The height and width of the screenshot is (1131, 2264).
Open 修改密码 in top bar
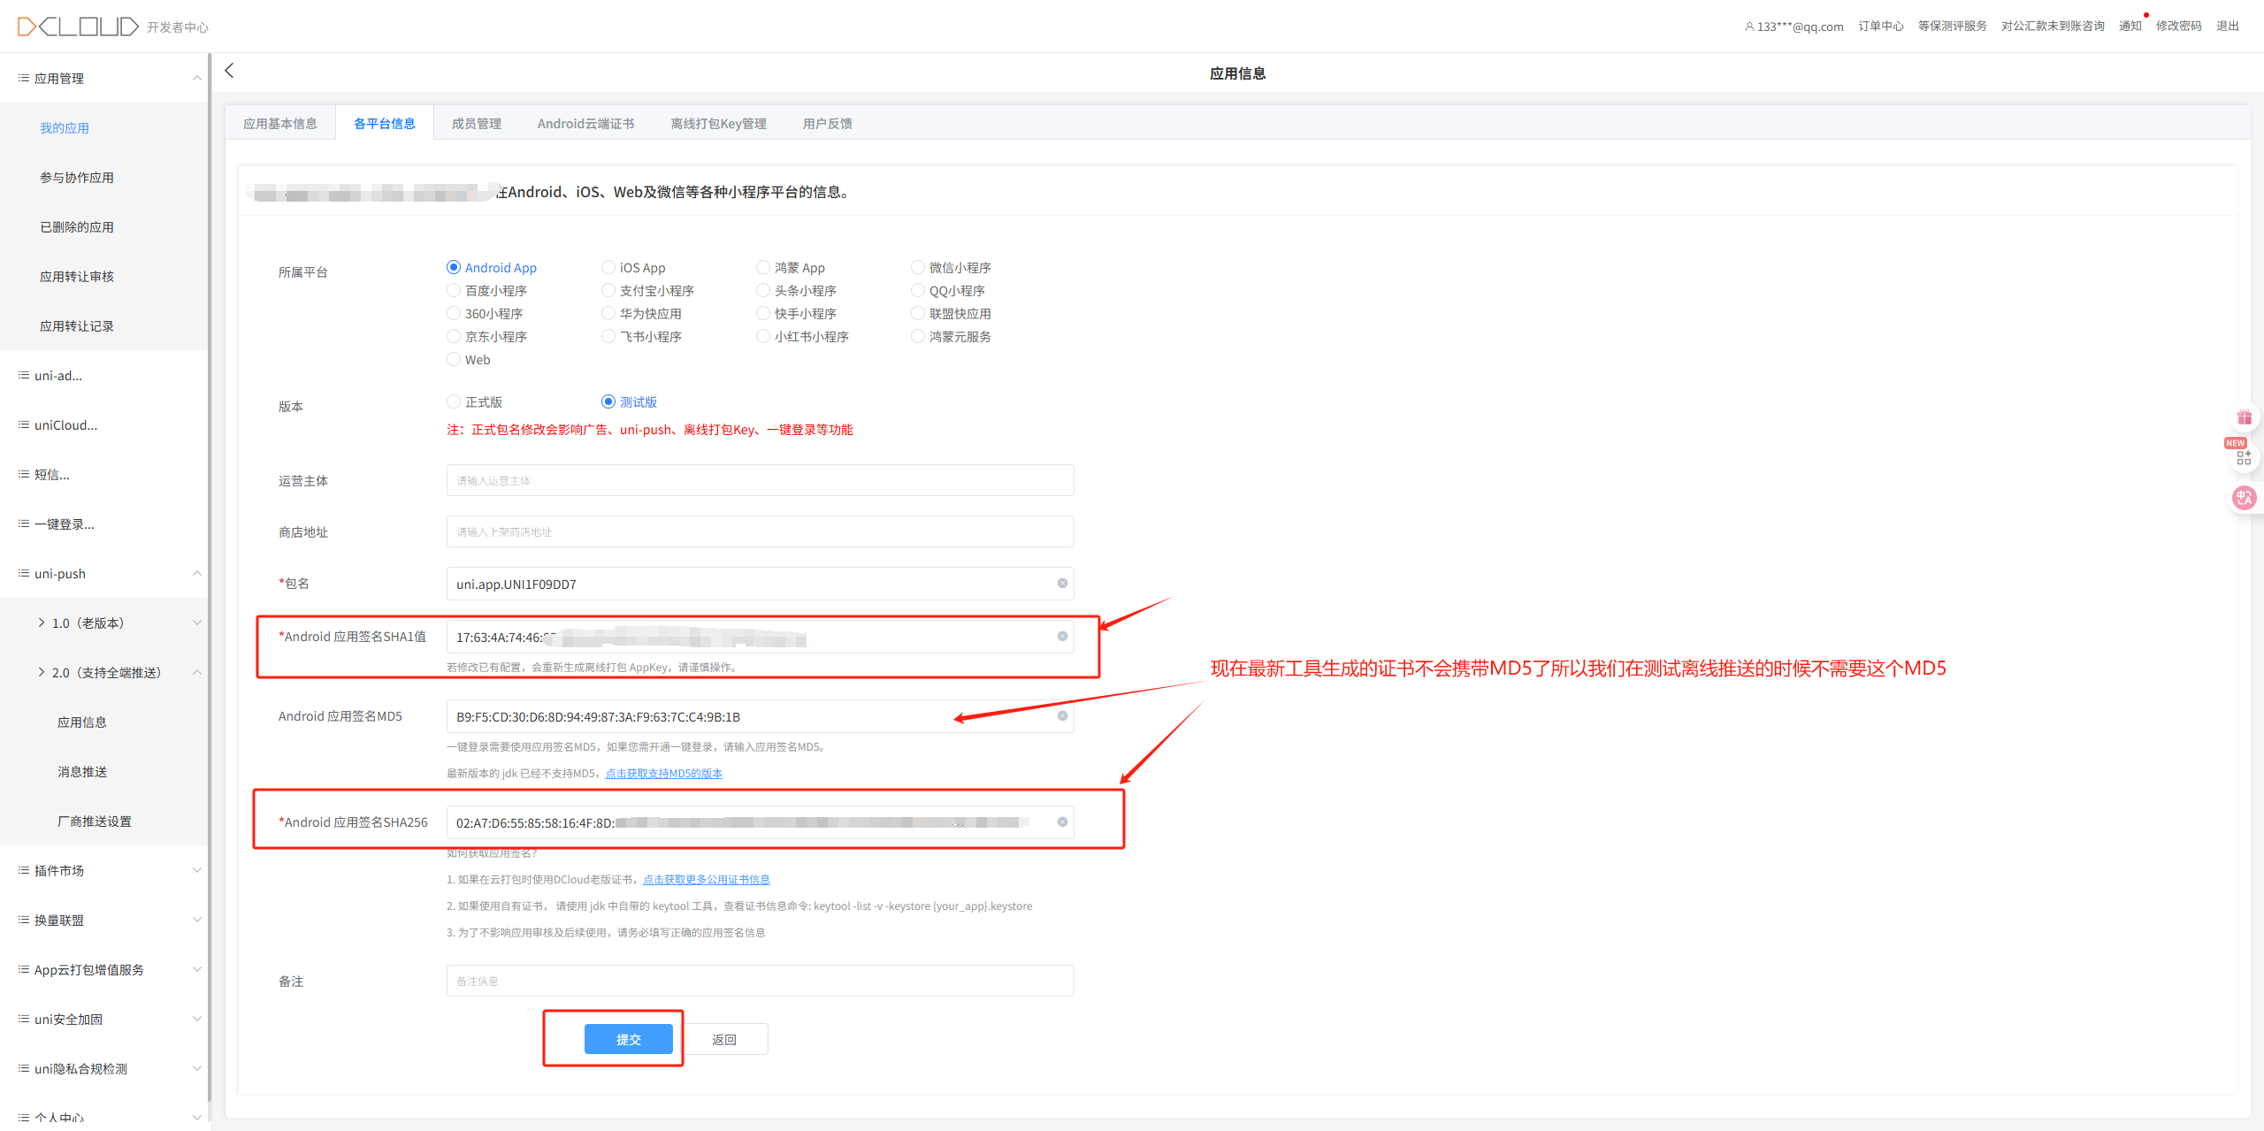(2179, 27)
